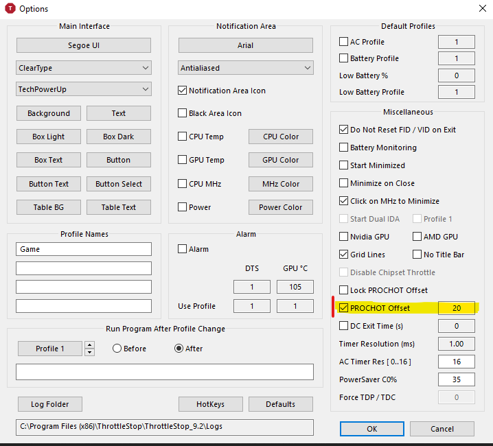Open the Arial notification font picker

coord(246,45)
